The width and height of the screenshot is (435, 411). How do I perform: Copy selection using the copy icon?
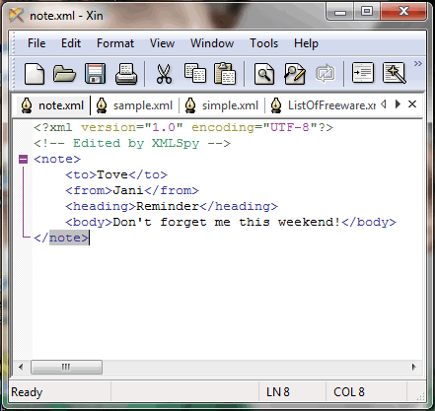tap(195, 73)
